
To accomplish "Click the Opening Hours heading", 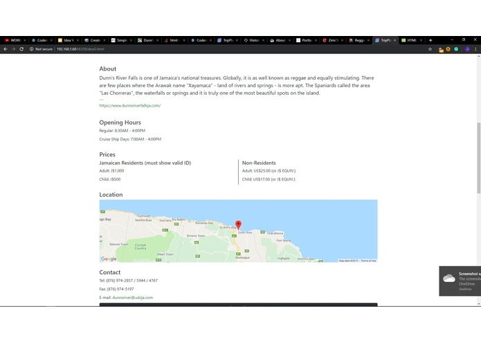I will pos(120,123).
